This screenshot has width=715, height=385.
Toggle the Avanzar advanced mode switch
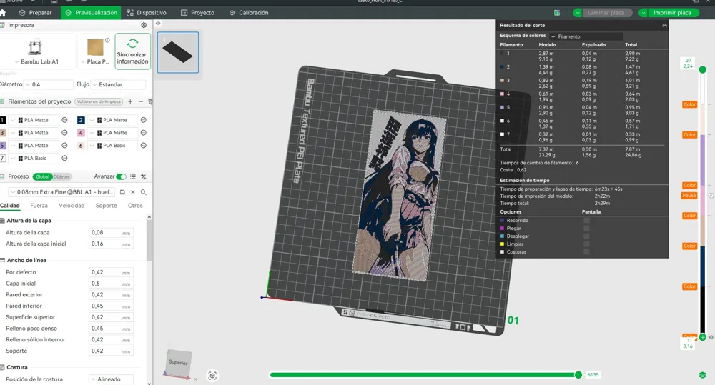[x=121, y=176]
